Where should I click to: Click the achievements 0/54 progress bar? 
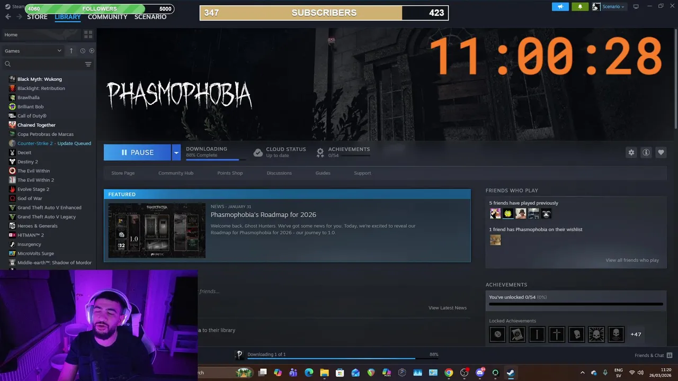coord(576,304)
